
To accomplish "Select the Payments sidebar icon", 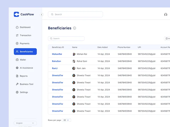I will tap(17, 43).
